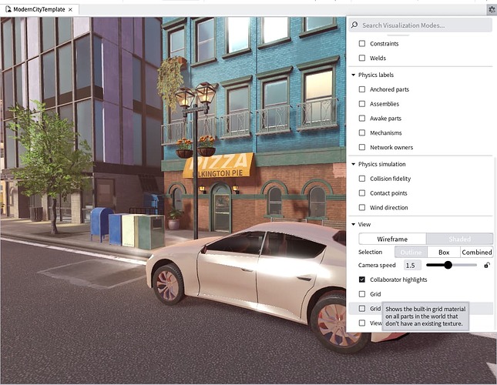This screenshot has height=385, width=497.
Task: Click the magnifier icon in search bar
Action: point(354,25)
